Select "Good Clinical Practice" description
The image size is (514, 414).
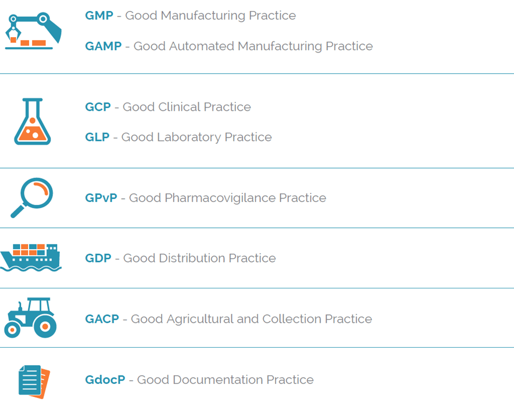coord(187,107)
